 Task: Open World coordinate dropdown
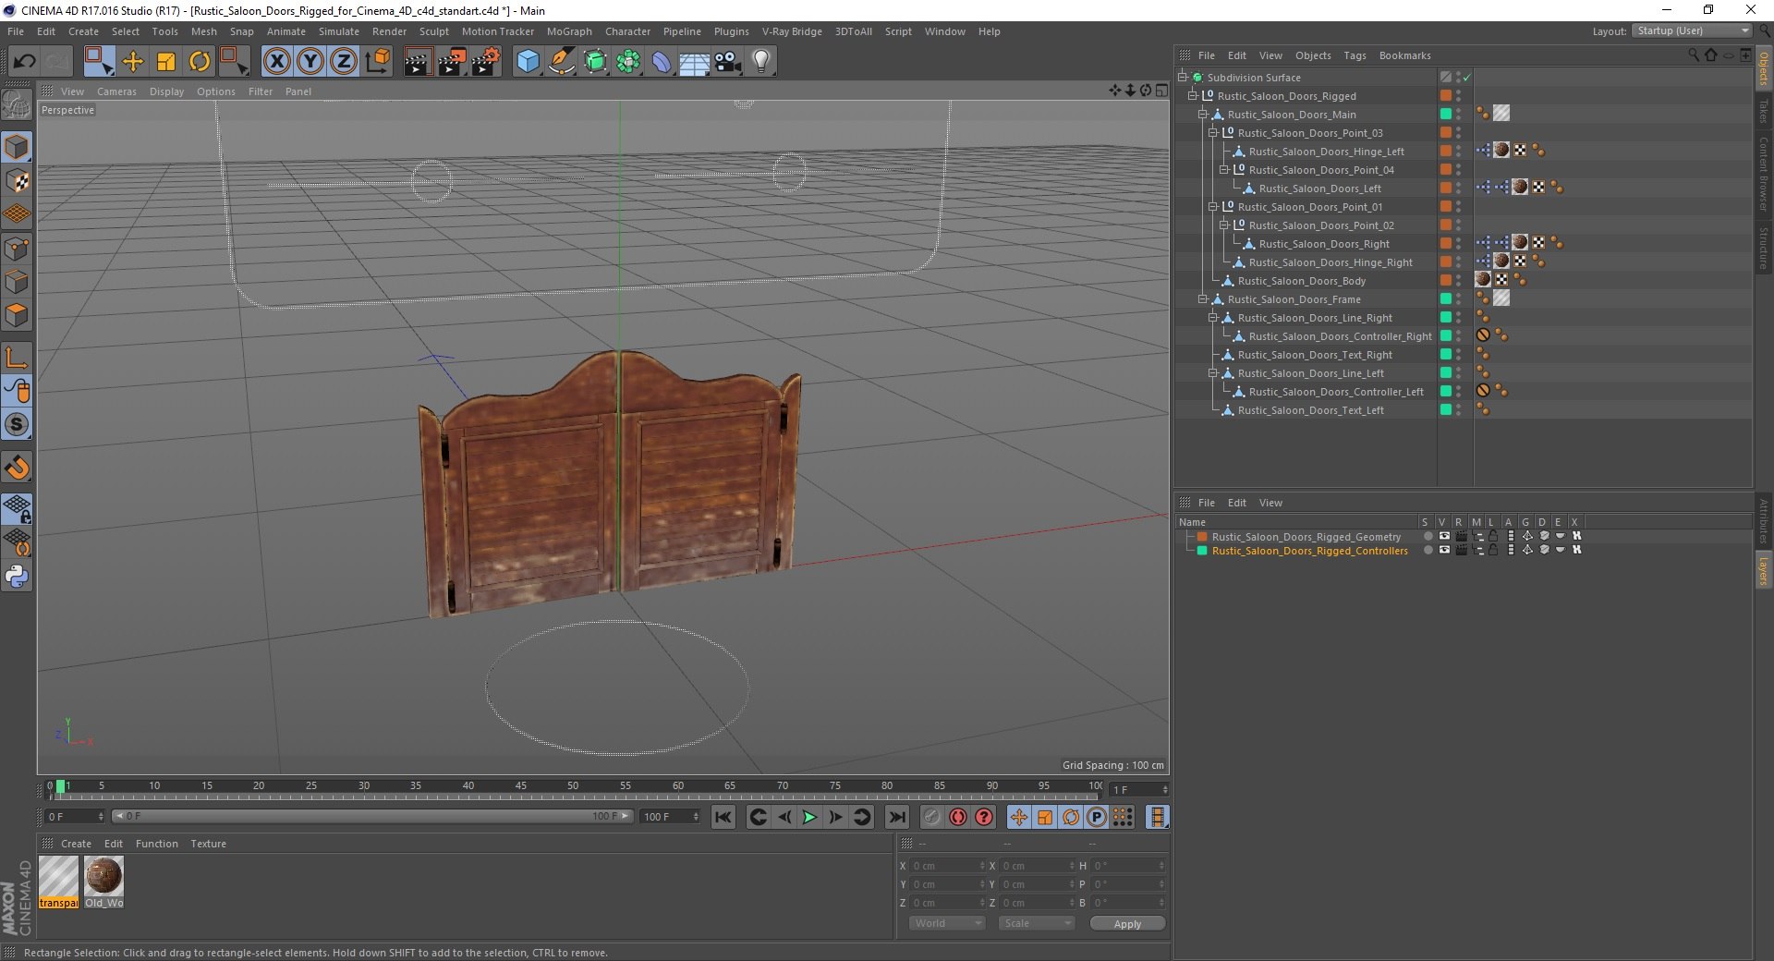click(x=947, y=923)
